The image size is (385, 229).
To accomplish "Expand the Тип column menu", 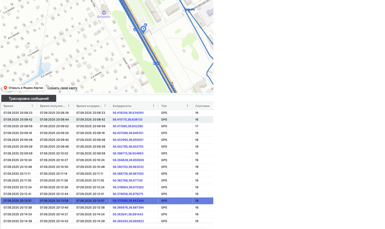I will pos(187,106).
